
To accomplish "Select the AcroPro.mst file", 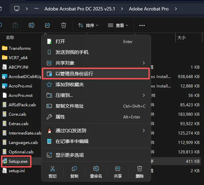I will pos(17,96).
